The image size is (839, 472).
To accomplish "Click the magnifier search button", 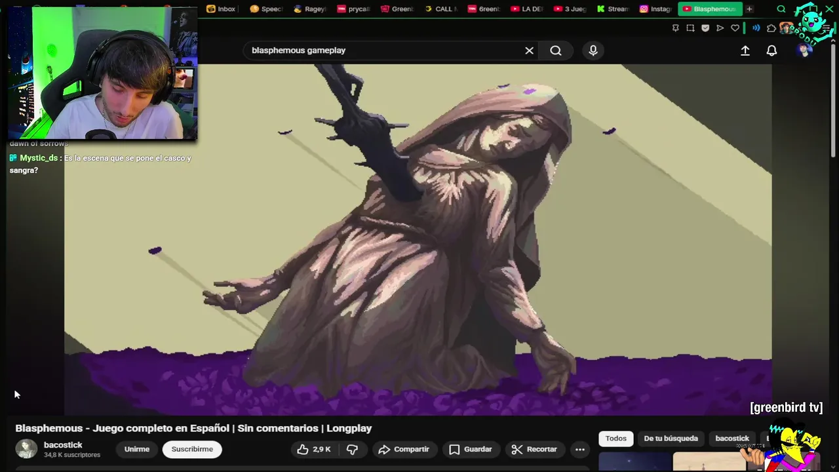I will [556, 50].
